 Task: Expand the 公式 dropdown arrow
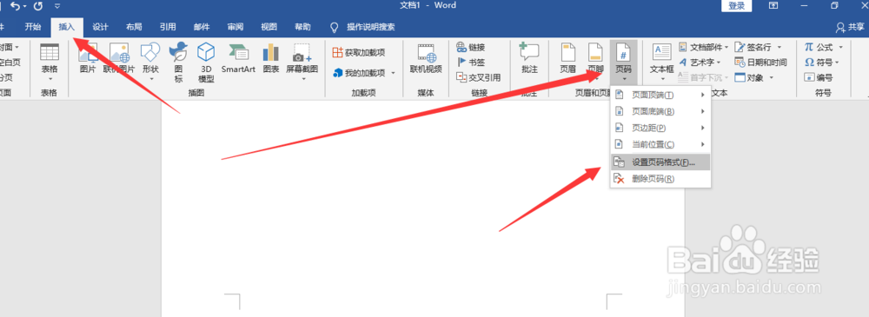tap(840, 47)
